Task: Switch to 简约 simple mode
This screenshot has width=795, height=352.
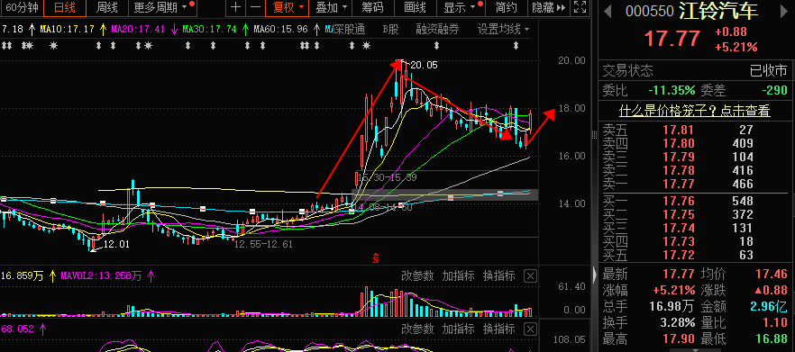Action: [x=507, y=7]
